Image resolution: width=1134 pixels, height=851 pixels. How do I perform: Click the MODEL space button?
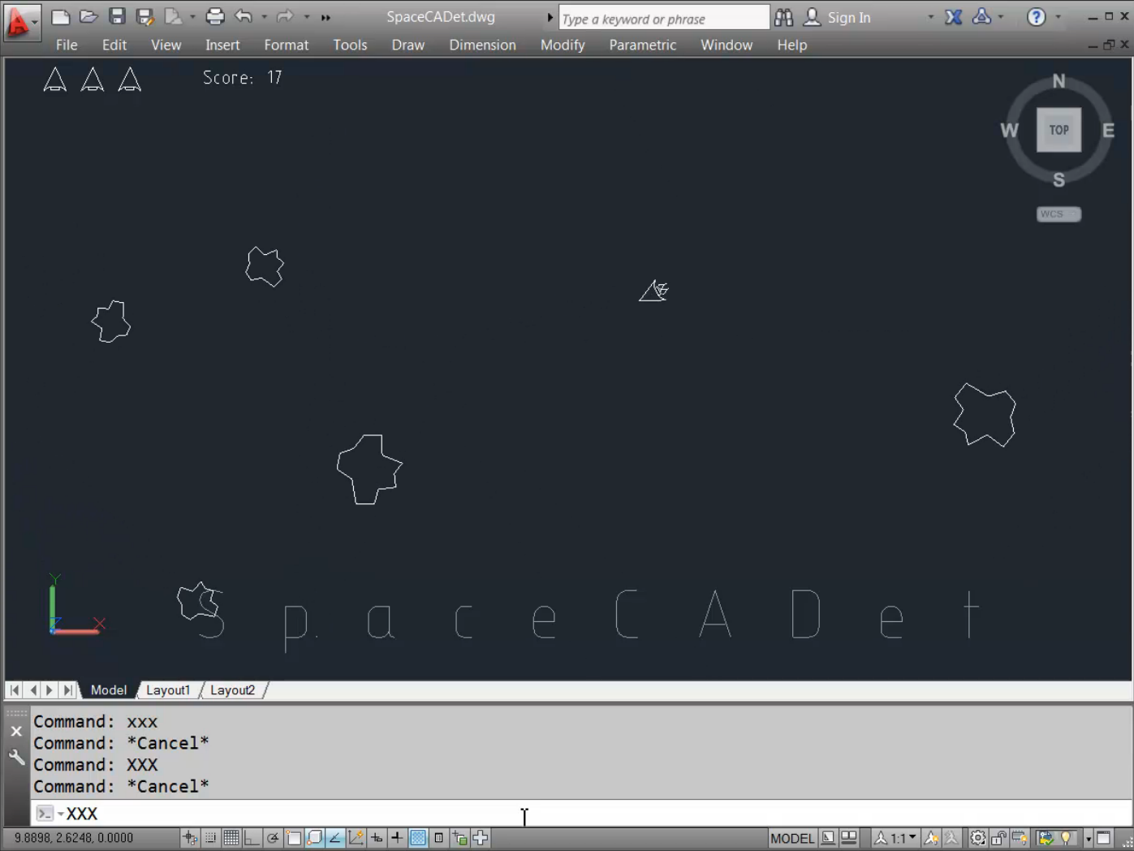(791, 838)
